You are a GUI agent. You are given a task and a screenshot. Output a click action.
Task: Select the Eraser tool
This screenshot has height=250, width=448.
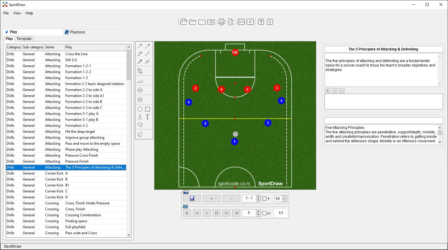click(x=140, y=135)
